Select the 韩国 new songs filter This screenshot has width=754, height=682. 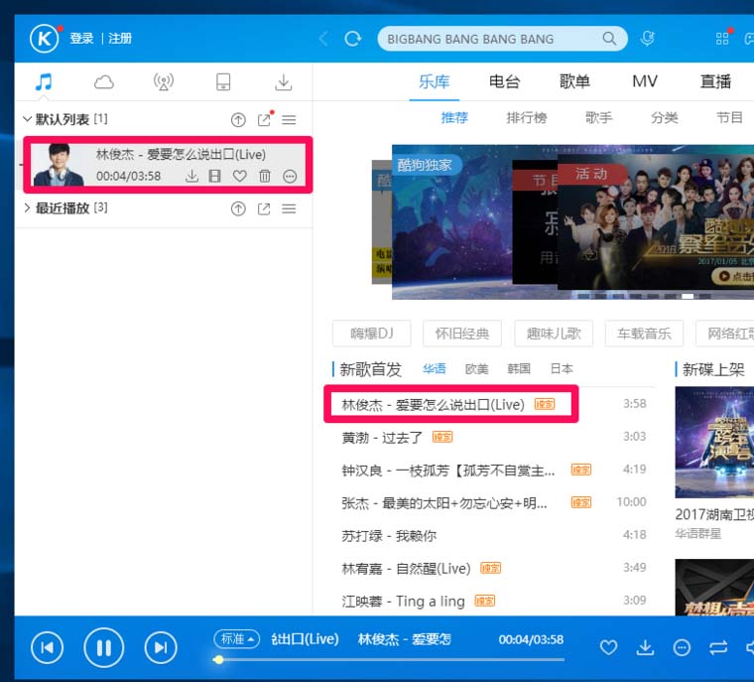coord(519,369)
